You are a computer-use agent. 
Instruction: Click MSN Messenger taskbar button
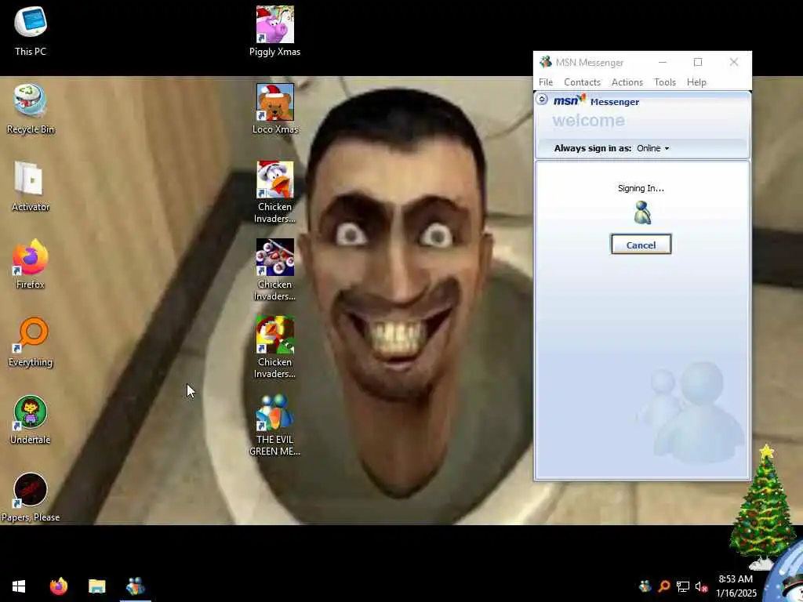pyautogui.click(x=135, y=586)
